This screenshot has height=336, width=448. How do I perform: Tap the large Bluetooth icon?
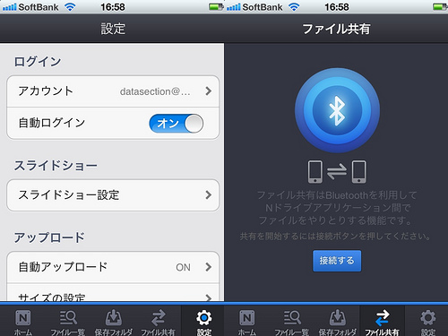[337, 110]
